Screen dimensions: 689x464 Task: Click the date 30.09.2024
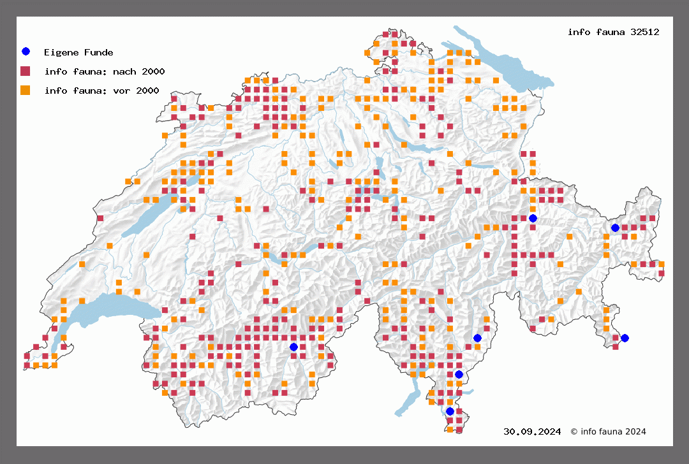pyautogui.click(x=532, y=431)
